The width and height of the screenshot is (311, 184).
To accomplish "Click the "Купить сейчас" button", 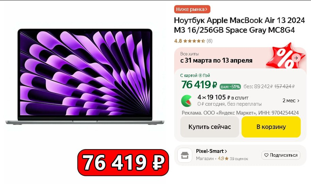I will [x=210, y=127].
